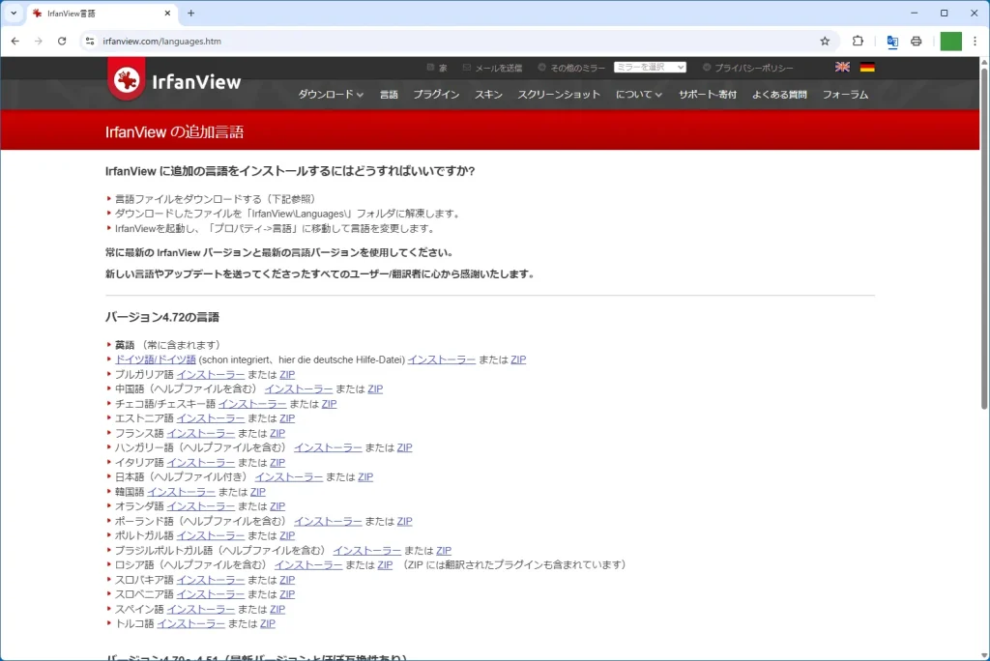Image resolution: width=990 pixels, height=661 pixels.
Task: Download the トルコ語 ZIP
Action: (x=268, y=623)
